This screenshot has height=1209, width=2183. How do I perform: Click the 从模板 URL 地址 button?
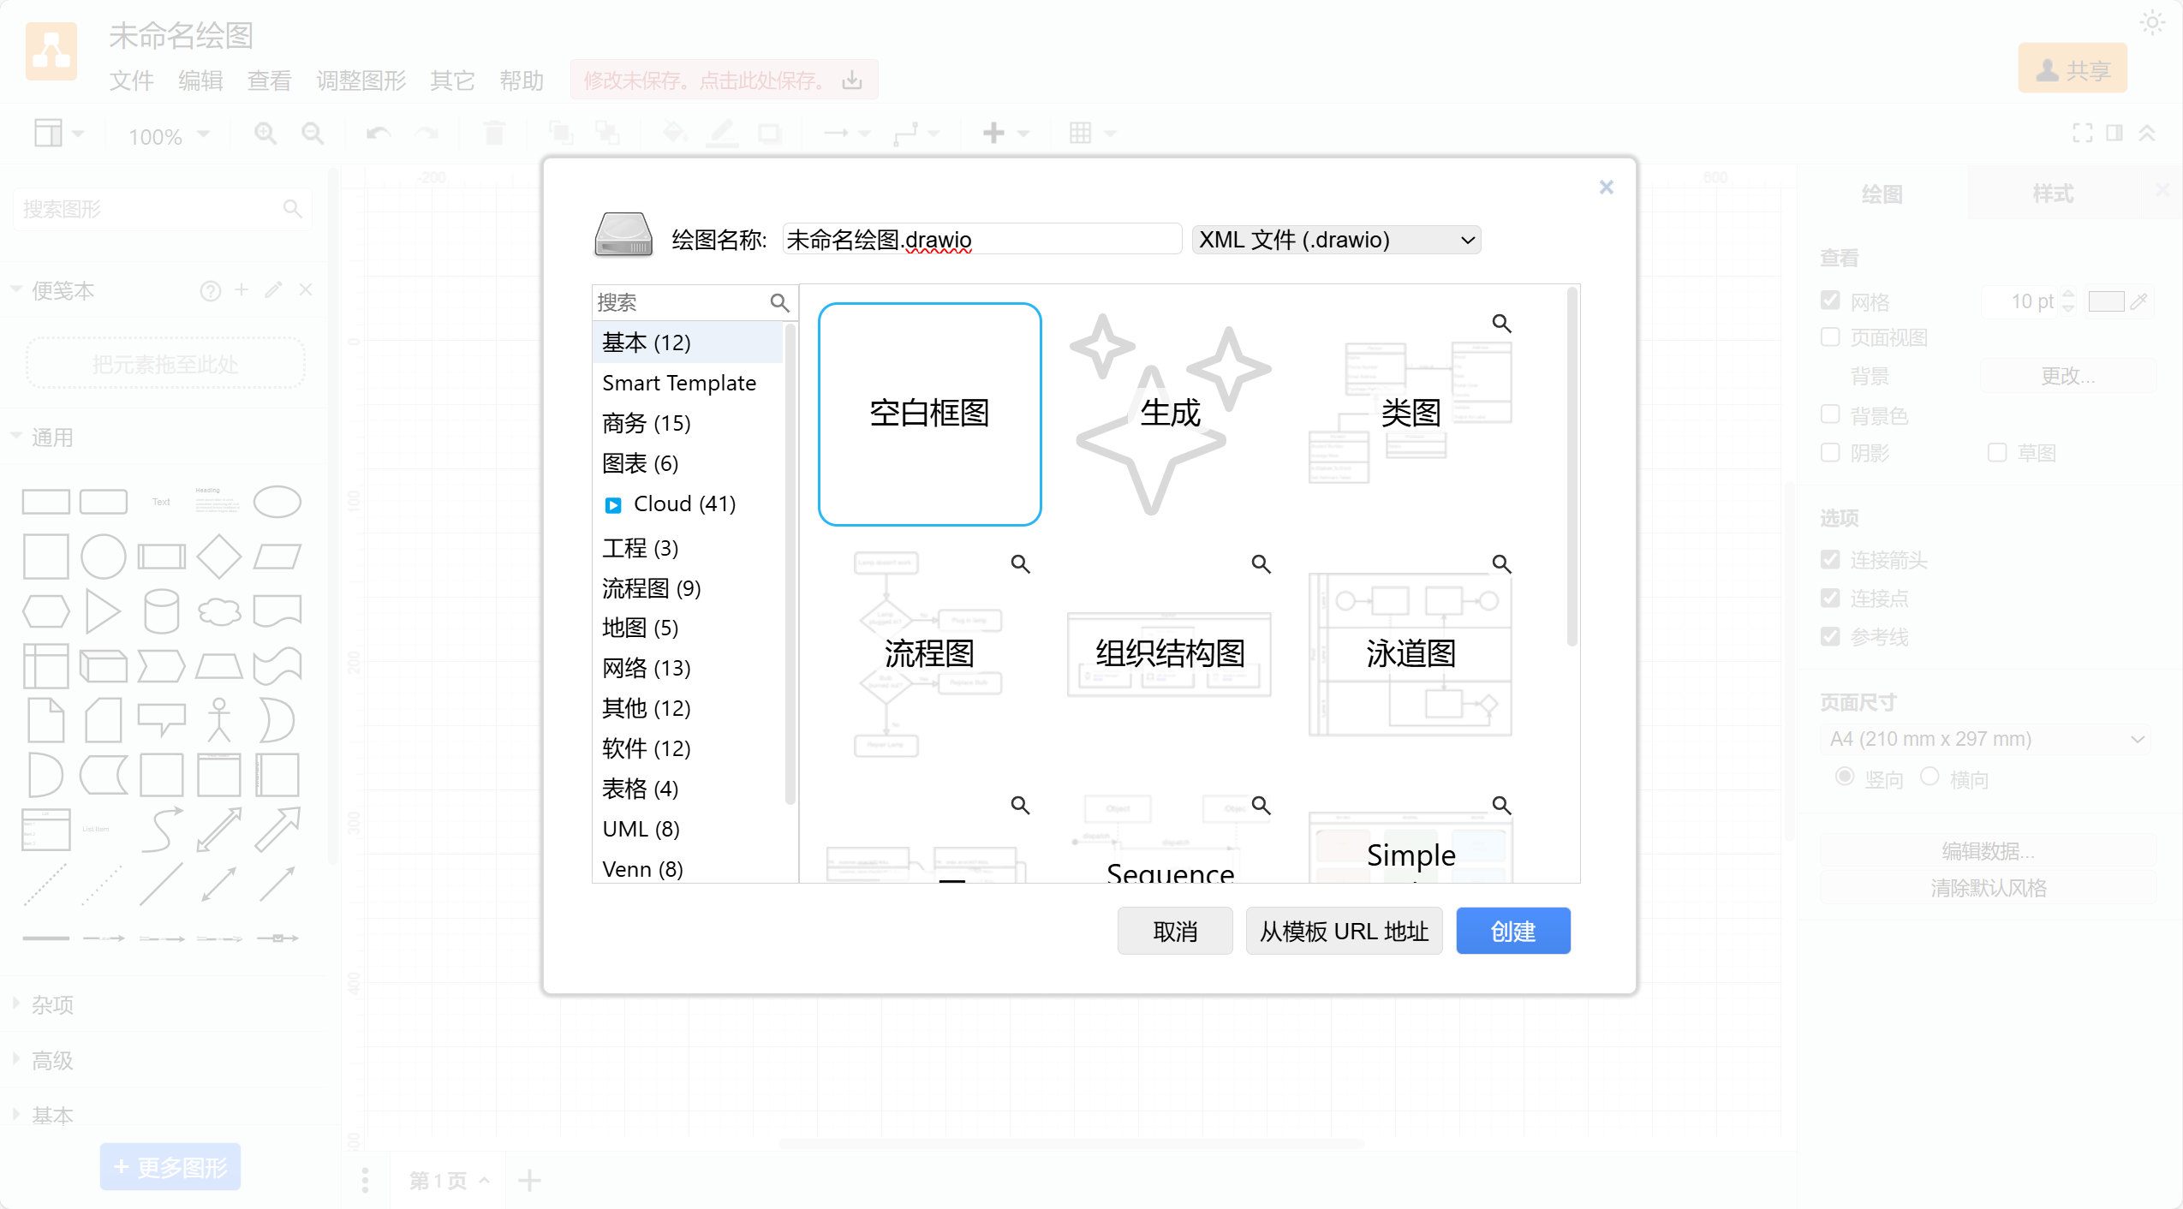pos(1344,931)
